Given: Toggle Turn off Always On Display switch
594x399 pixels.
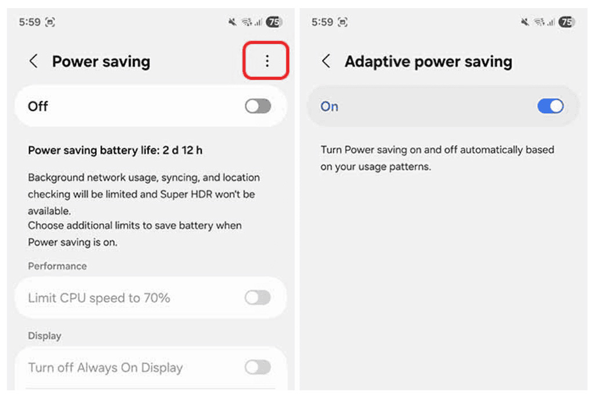Looking at the screenshot, I should click(258, 367).
